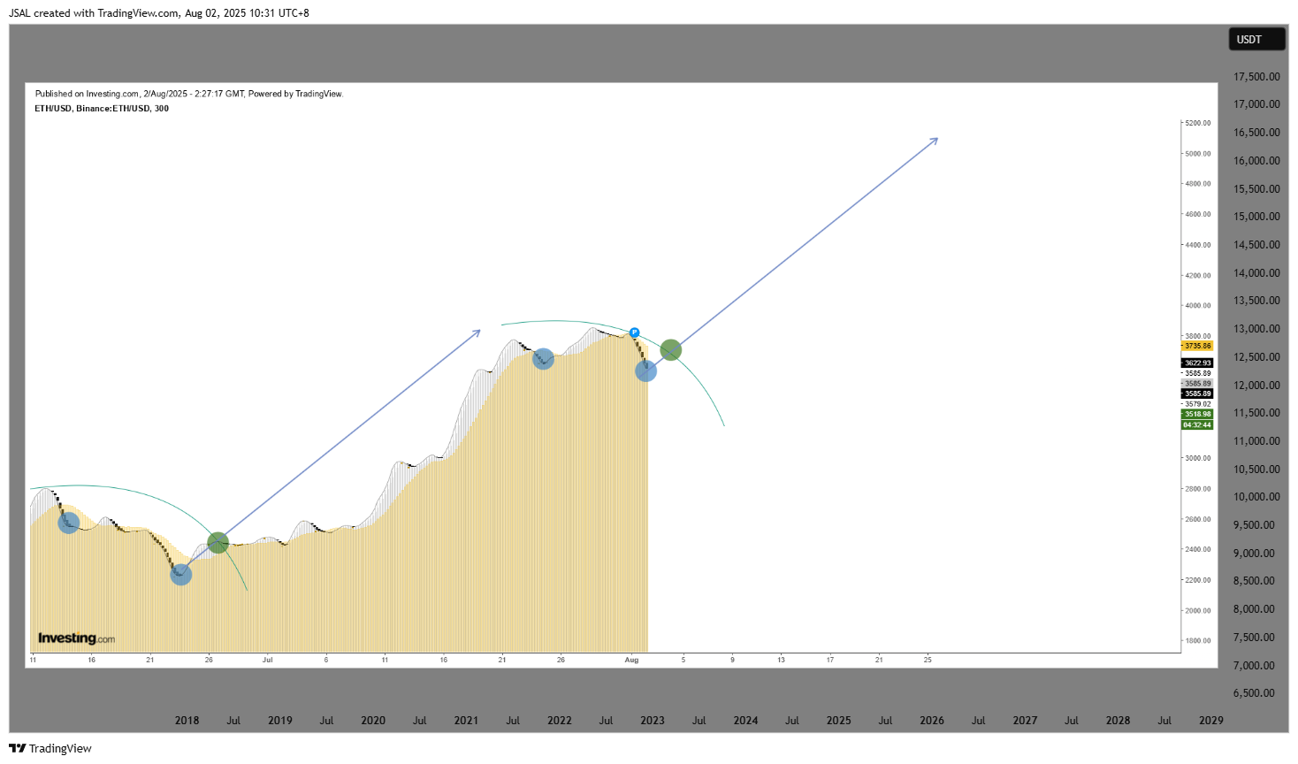Click 2025 on the bottom time axis
Viewport: 1298px width, 764px height.
tap(839, 721)
